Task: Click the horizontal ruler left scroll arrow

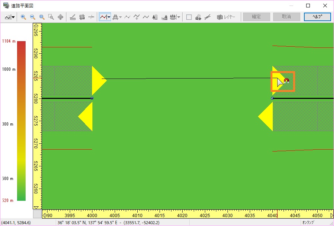Action: (x=44, y=215)
